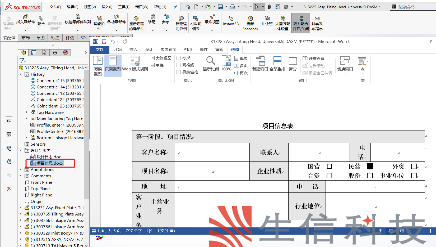
Task: Check the 合资 box in the form
Action: tap(329, 176)
